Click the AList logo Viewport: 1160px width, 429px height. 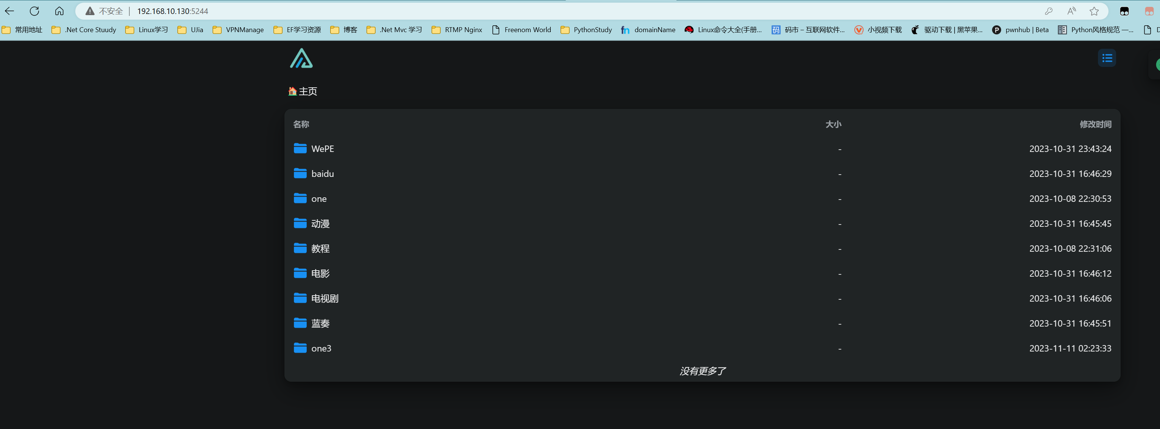pos(301,58)
